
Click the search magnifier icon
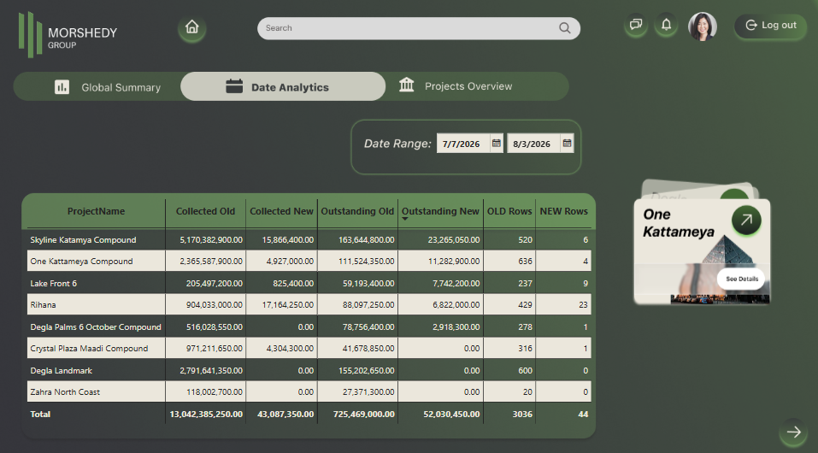(x=564, y=28)
